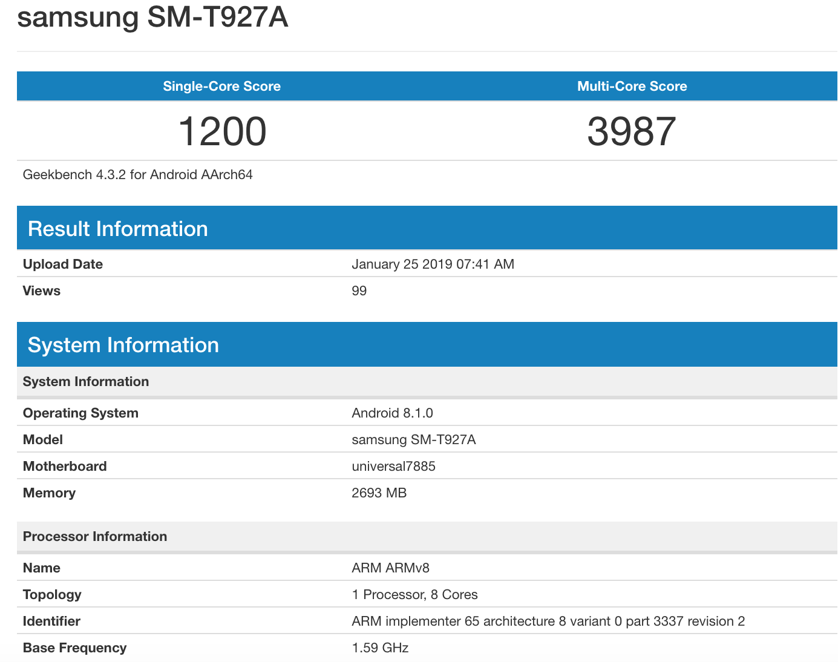Click the ARM implementer 65 identifier text
Screen dimensions: 838x662
point(548,621)
